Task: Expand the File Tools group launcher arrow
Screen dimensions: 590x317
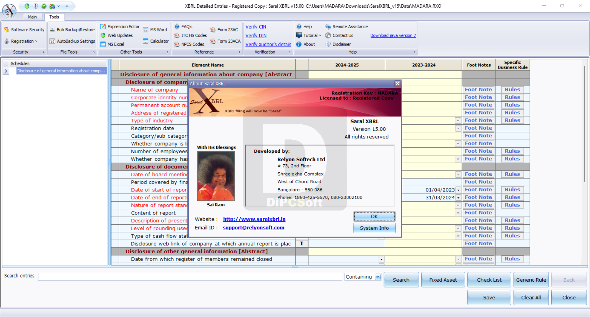Action: pos(94,52)
